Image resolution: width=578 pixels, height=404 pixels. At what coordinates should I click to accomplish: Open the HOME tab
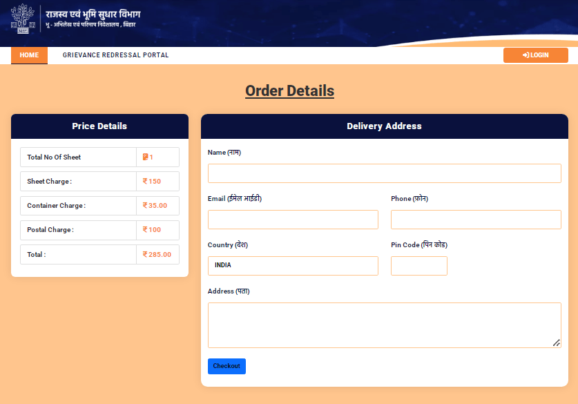pyautogui.click(x=29, y=55)
